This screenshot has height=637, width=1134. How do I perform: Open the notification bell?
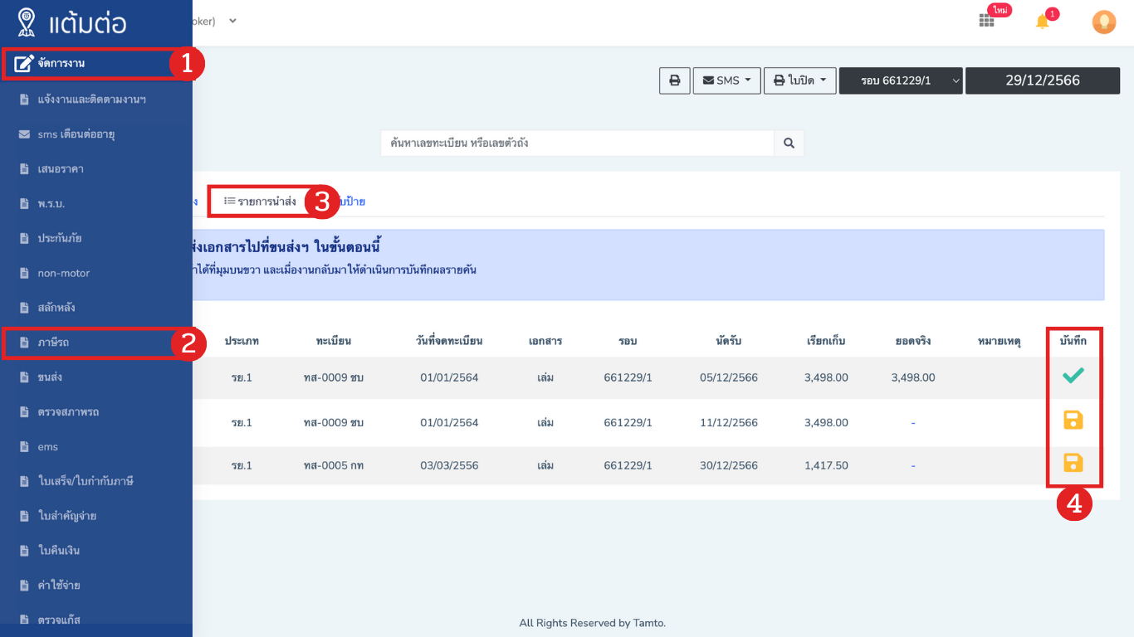click(1043, 22)
